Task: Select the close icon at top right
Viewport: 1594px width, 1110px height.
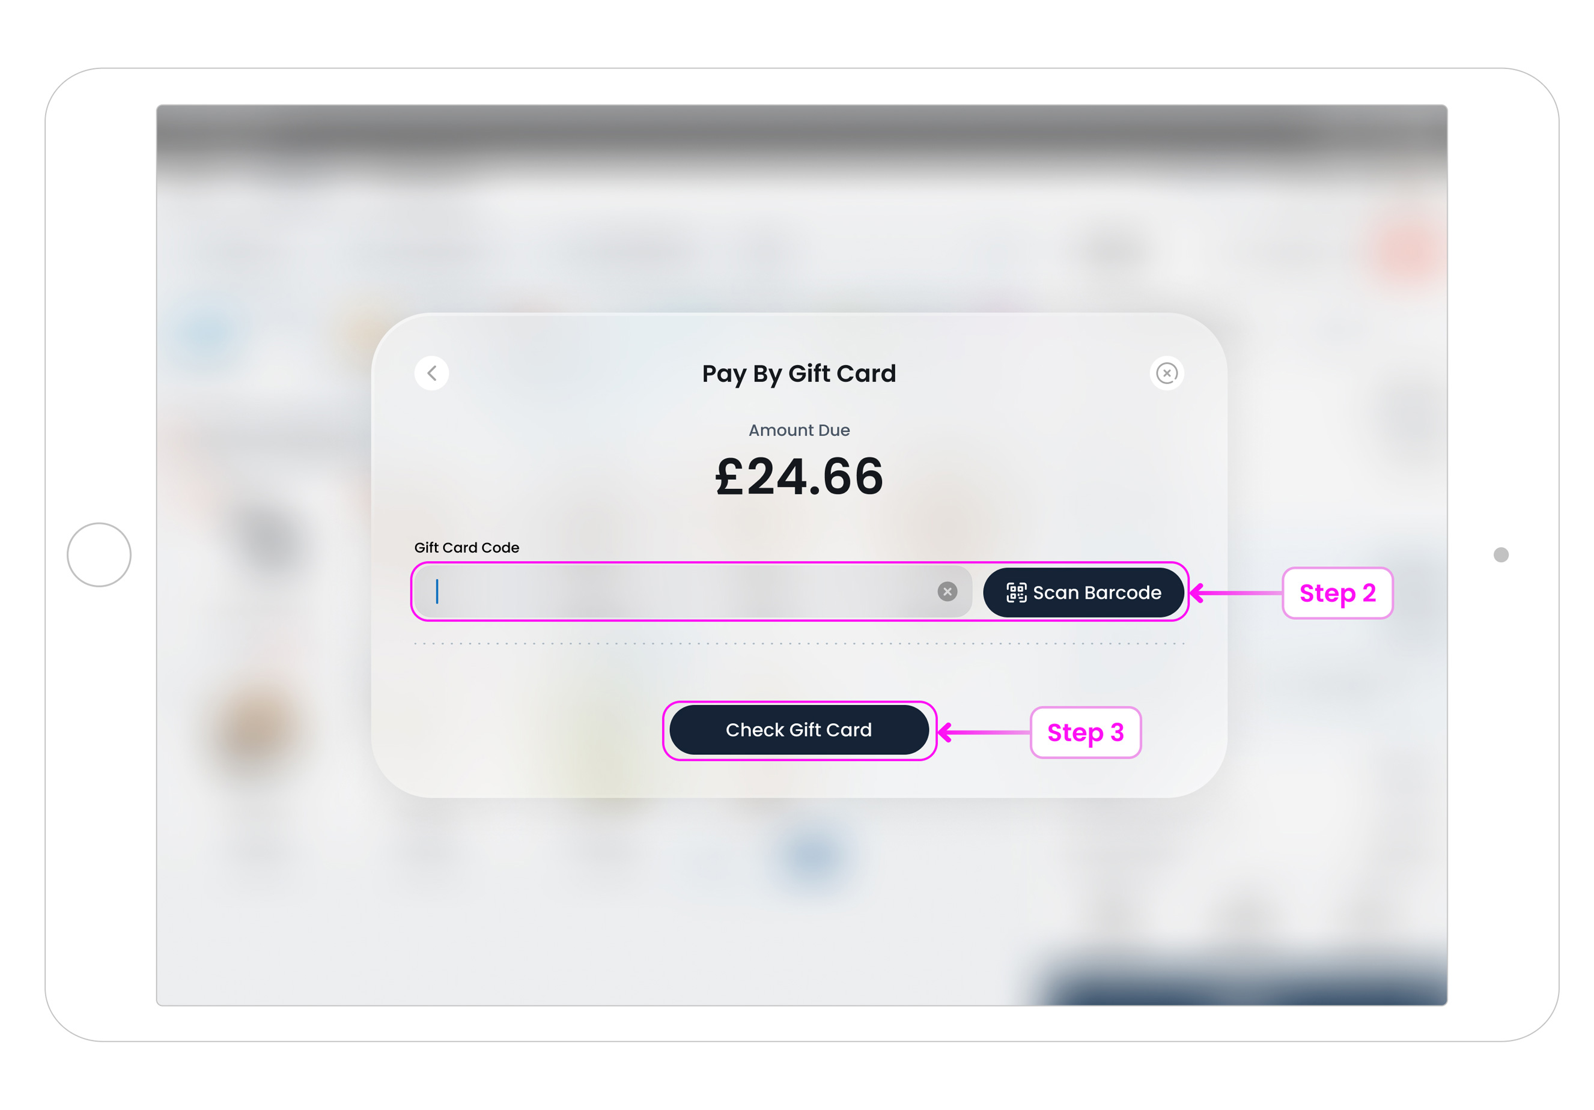Action: [1166, 373]
